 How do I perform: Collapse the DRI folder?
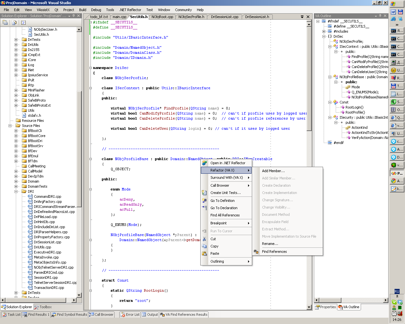pos(16,191)
